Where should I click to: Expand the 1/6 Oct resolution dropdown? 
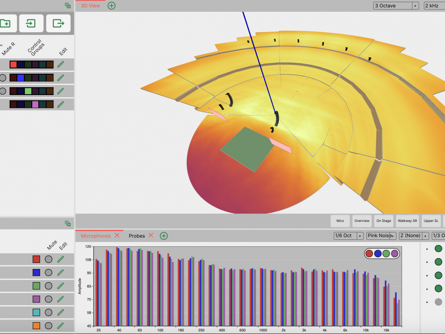pos(349,236)
